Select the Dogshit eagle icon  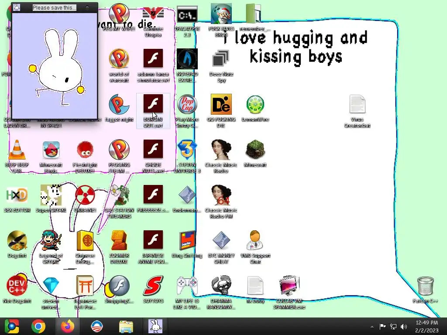click(x=17, y=244)
